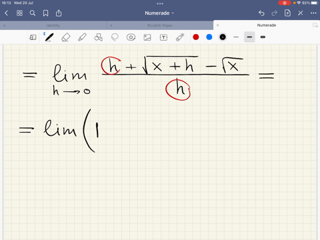Tap the battery status icon
Image resolution: width=320 pixels, height=240 pixels.
(315, 3)
